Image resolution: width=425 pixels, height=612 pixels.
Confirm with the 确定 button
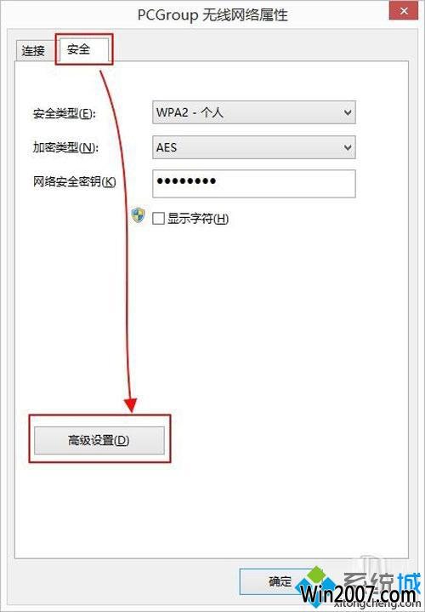(280, 581)
